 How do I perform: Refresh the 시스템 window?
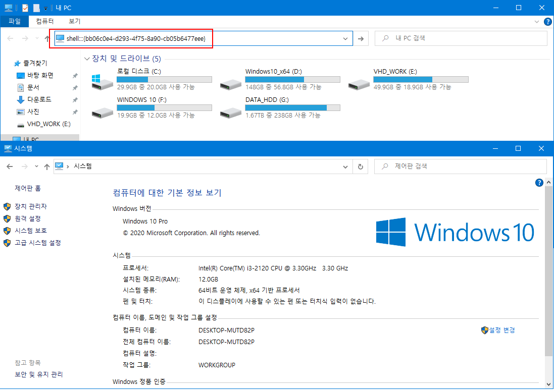(x=361, y=166)
